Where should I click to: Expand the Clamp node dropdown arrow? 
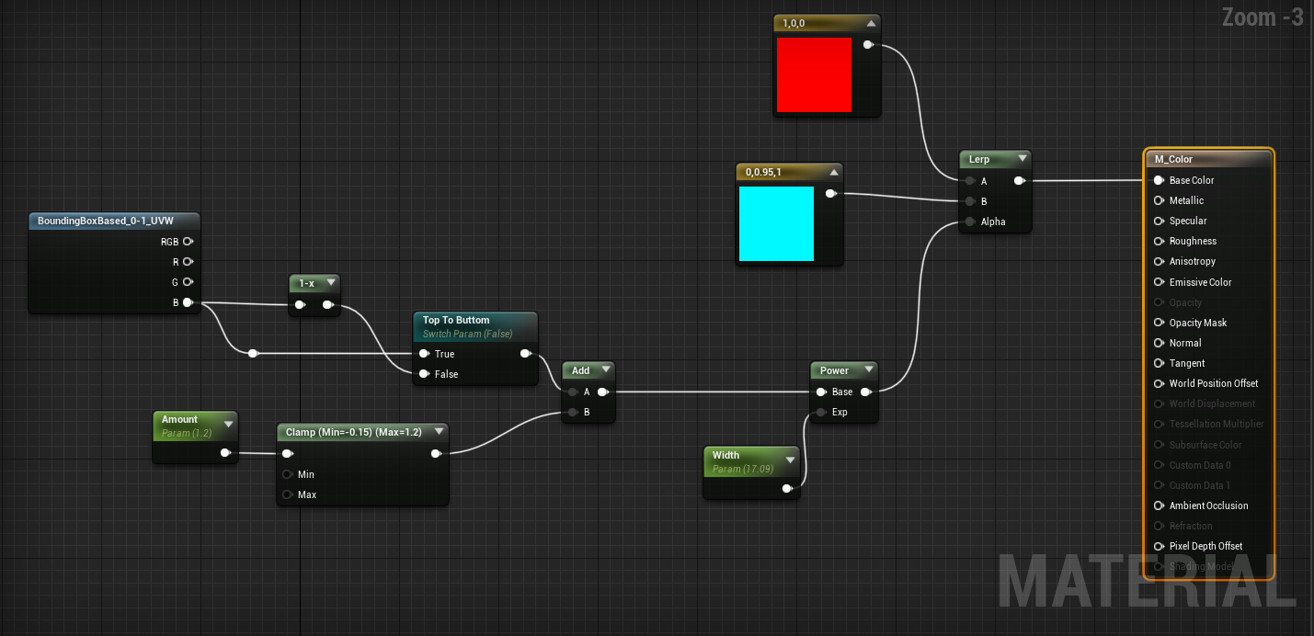[x=439, y=431]
